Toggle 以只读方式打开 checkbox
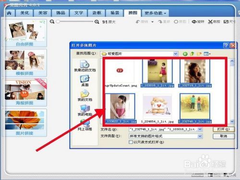The width and height of the screenshot is (240, 180). [x=131, y=142]
